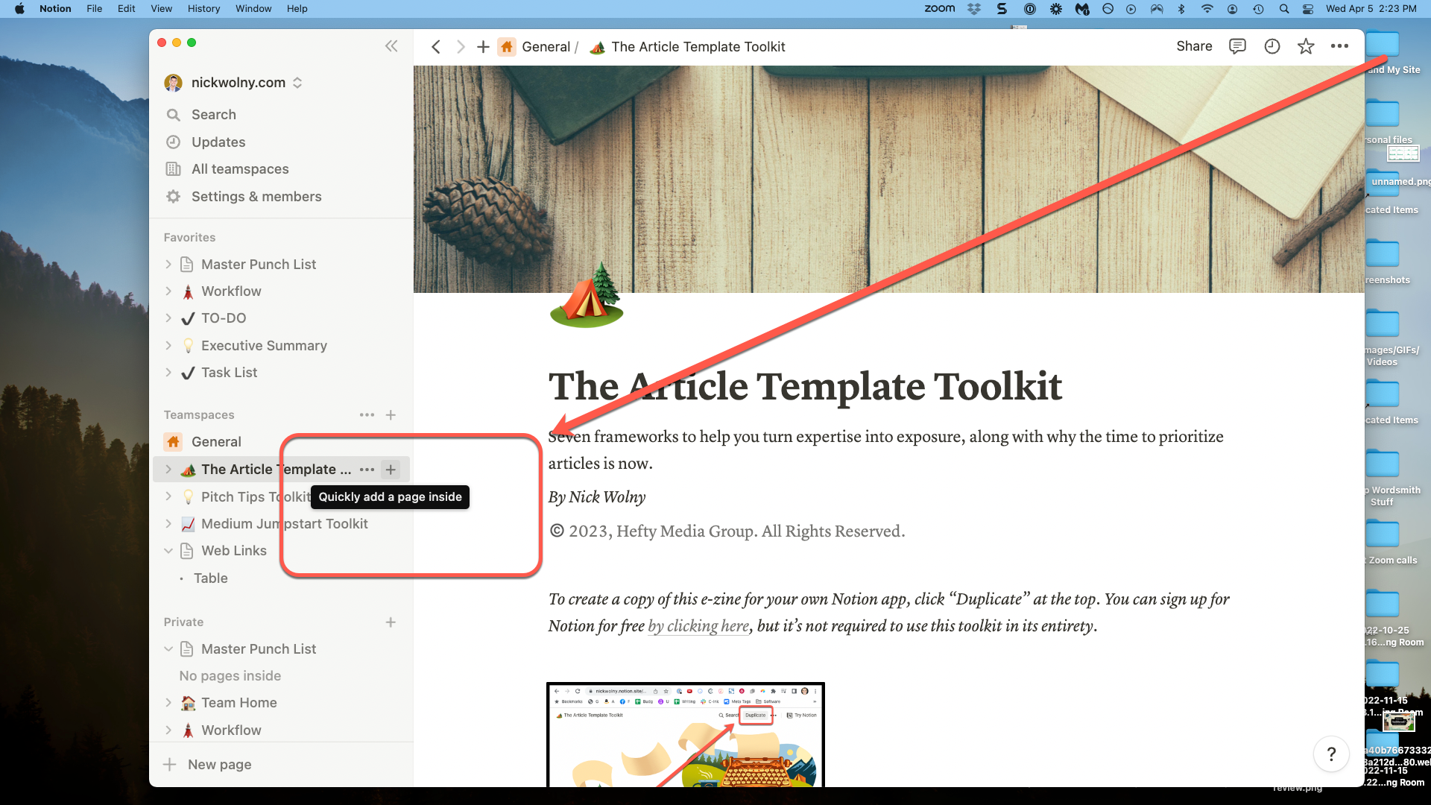Collapse the Web Links page tree
The width and height of the screenshot is (1431, 805).
168,551
